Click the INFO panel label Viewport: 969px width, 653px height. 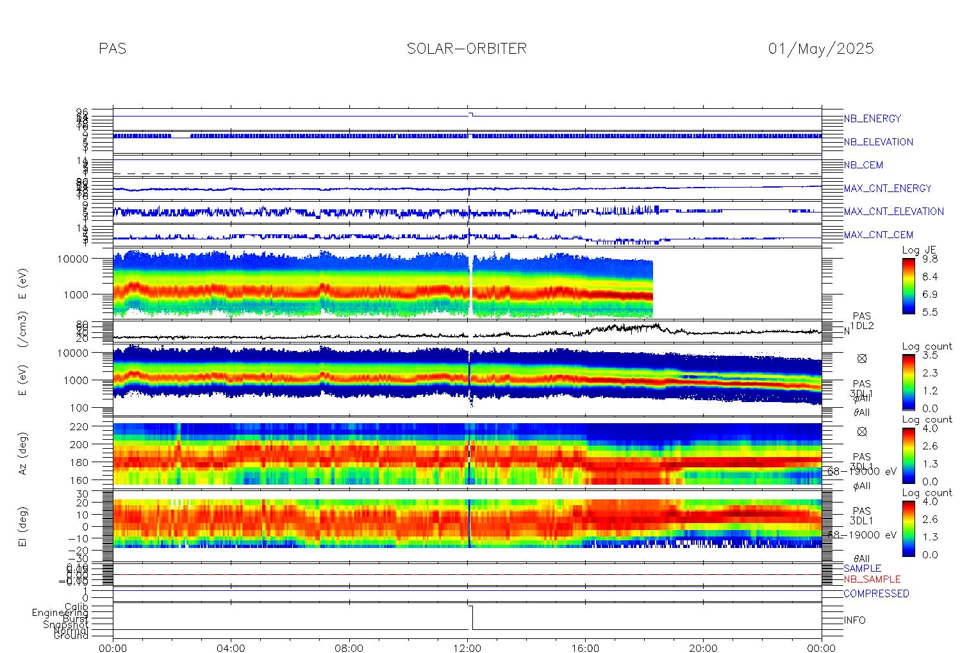click(854, 620)
